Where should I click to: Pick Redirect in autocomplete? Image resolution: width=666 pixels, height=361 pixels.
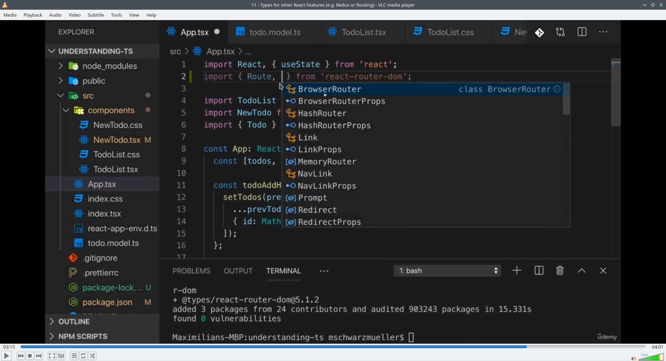pyautogui.click(x=422, y=210)
